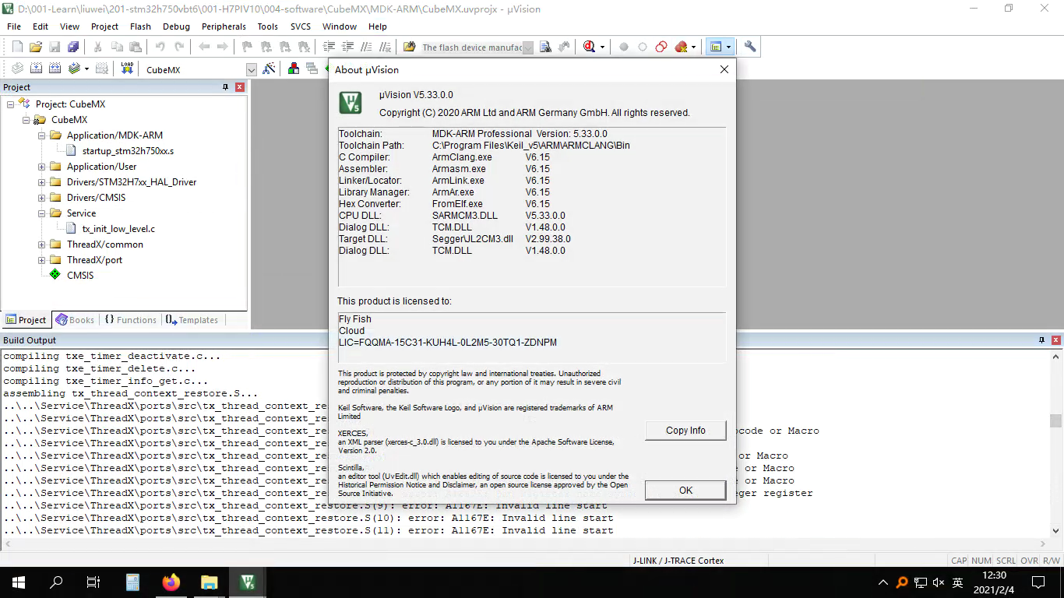Image resolution: width=1064 pixels, height=598 pixels.
Task: Click the Open file folder icon in the toolbar
Action: [x=36, y=47]
